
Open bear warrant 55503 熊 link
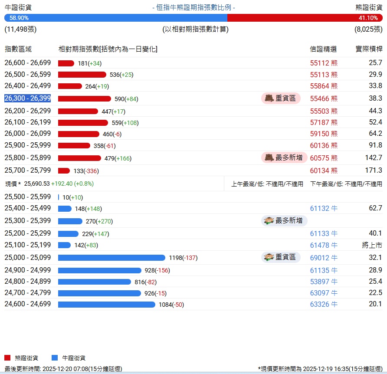point(324,111)
